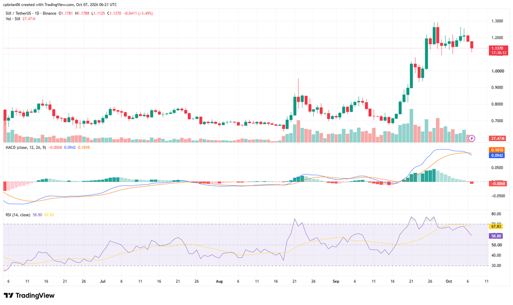The image size is (513, 305).
Task: Click the High value H1.1788 in the legend
Action: tap(82, 14)
